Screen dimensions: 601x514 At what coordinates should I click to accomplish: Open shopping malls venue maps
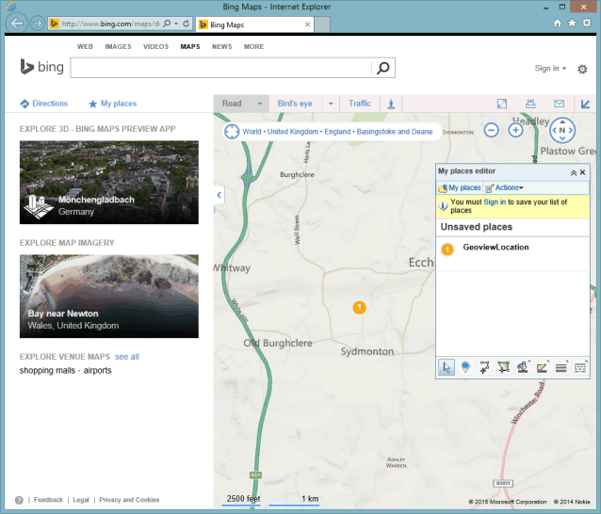click(x=47, y=370)
